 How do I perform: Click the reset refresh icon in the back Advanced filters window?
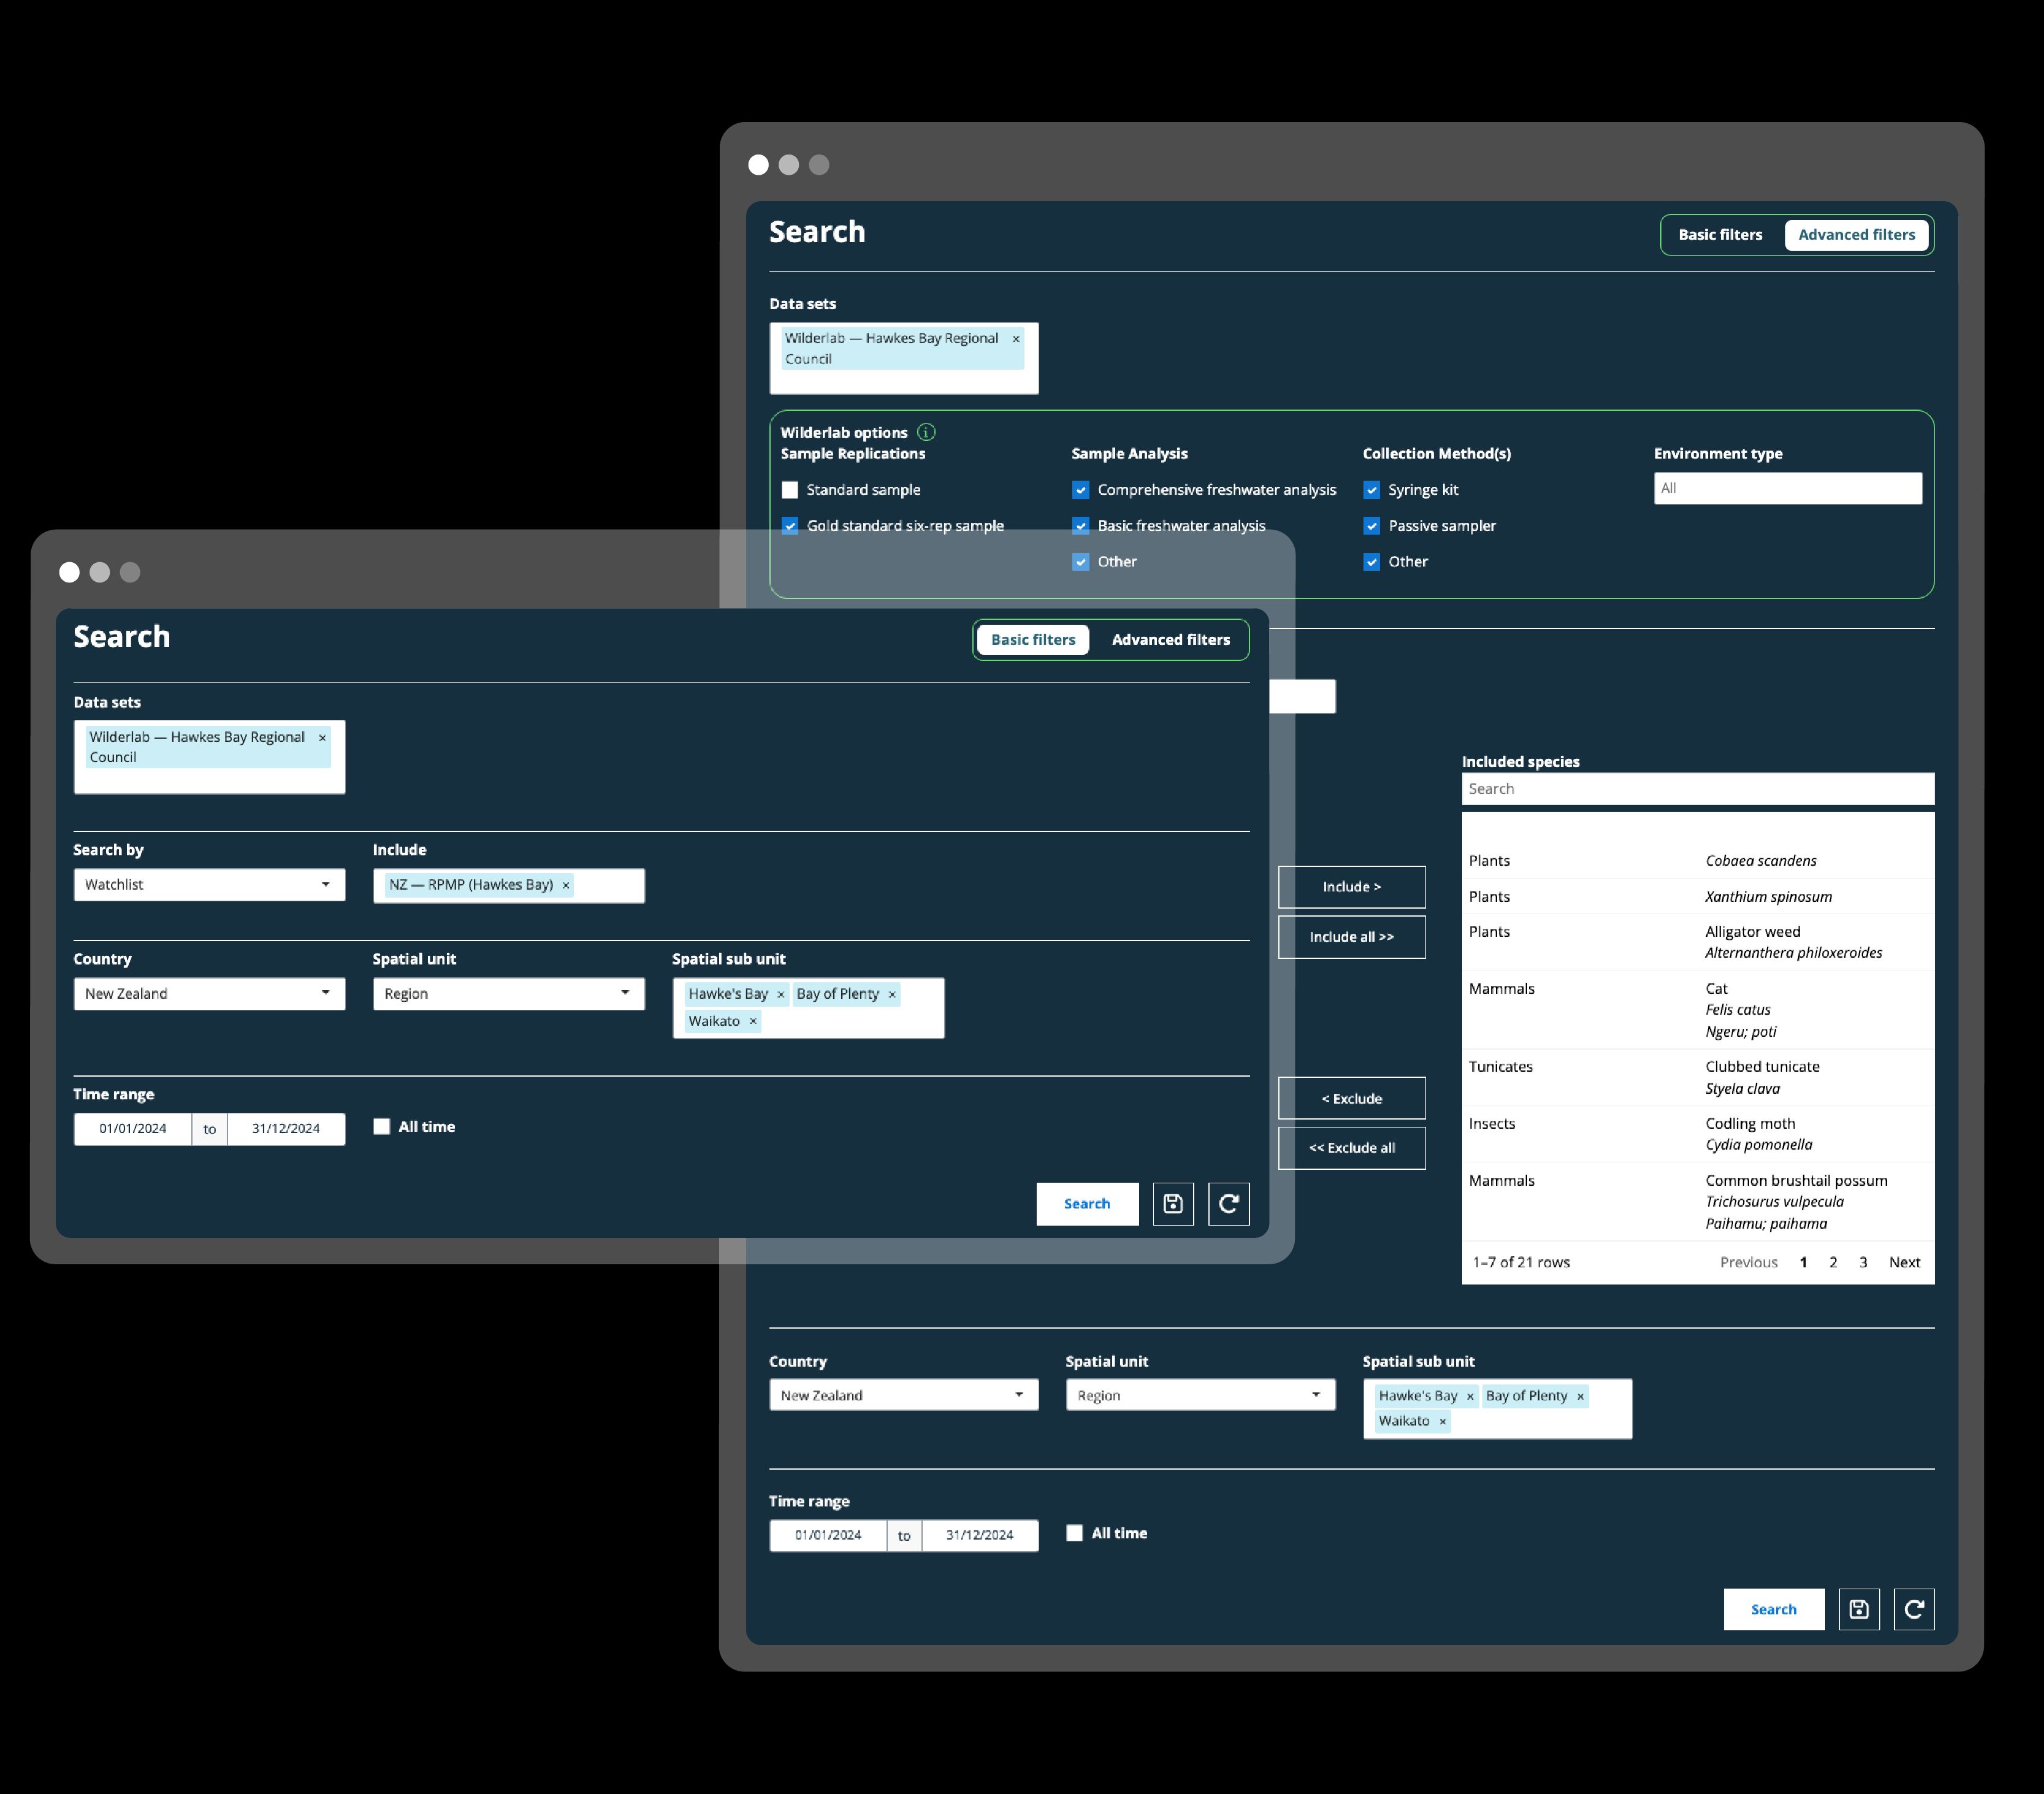pyautogui.click(x=1914, y=1609)
